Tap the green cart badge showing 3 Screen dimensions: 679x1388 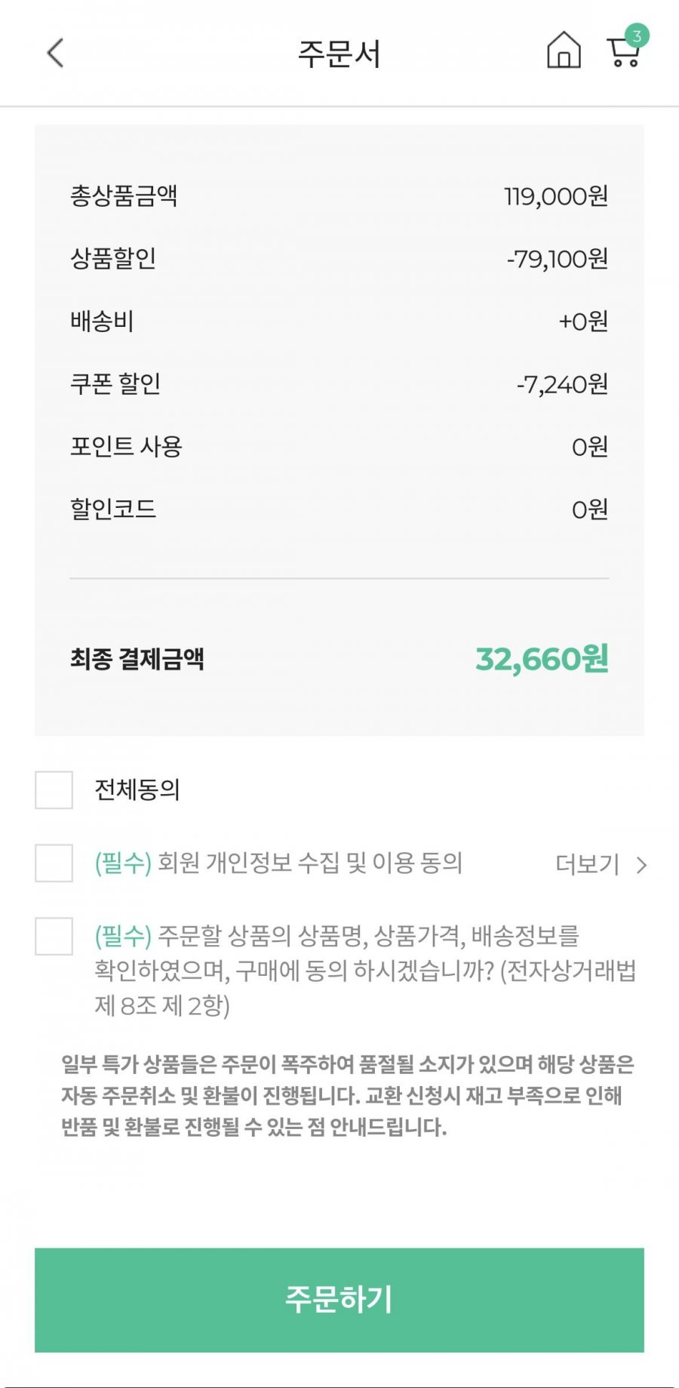pos(637,35)
